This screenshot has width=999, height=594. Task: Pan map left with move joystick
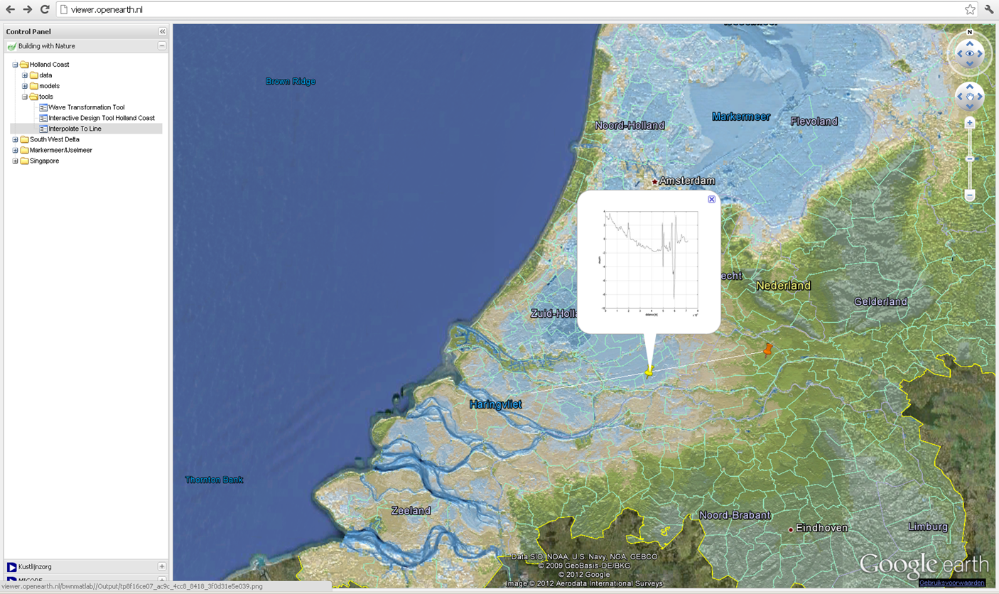(x=960, y=97)
